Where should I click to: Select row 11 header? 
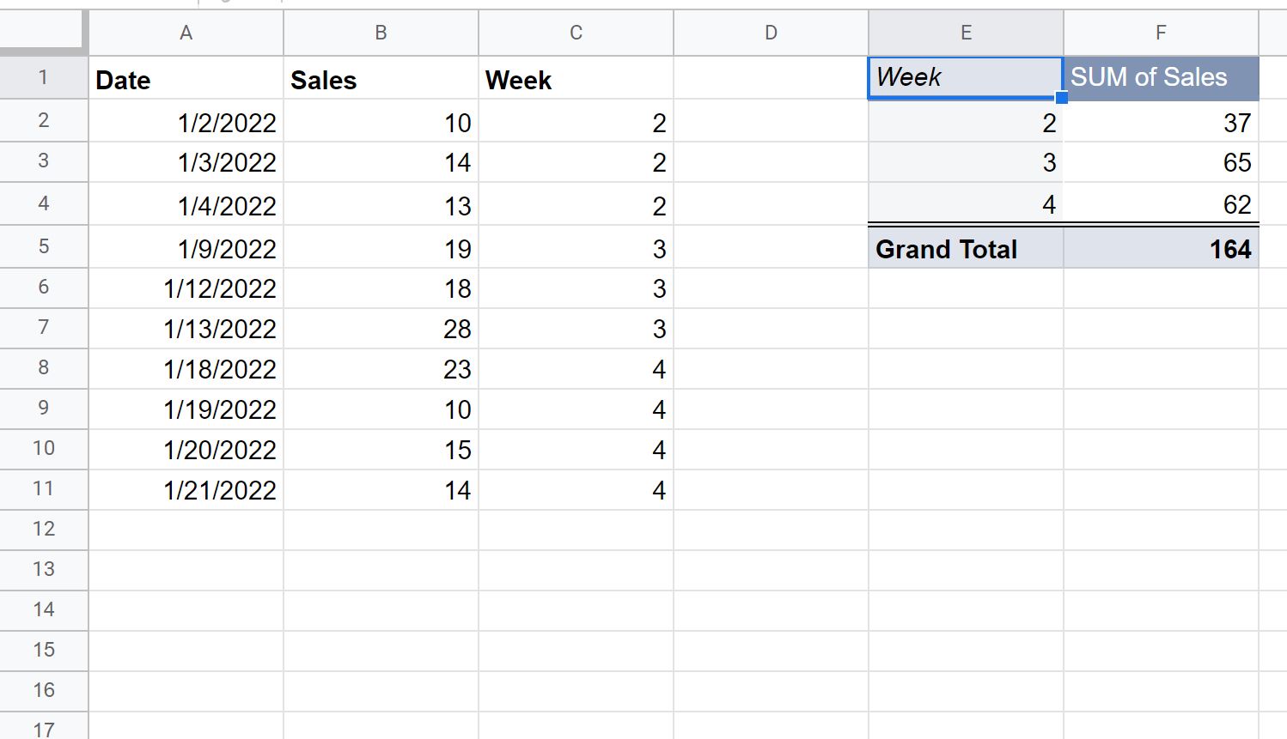point(44,489)
